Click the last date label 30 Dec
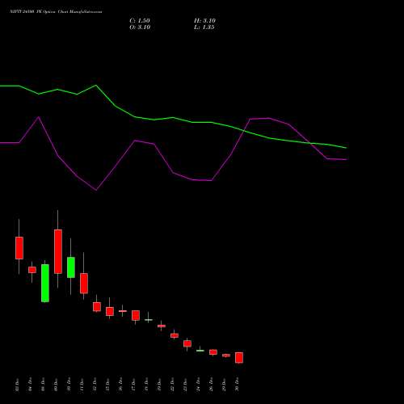 tap(237, 385)
